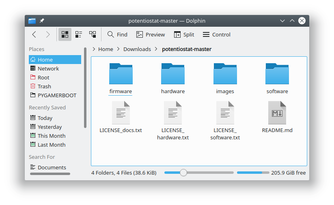Image resolution: width=334 pixels, height=205 pixels.
Task: Click the 'README.md' file name label
Action: [x=277, y=130]
